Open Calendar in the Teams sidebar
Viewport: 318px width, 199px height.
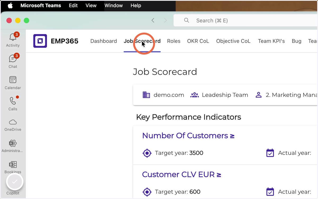coord(13,83)
